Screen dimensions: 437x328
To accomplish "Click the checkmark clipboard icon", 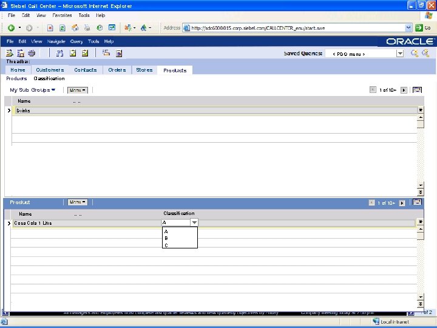I will [x=73, y=53].
